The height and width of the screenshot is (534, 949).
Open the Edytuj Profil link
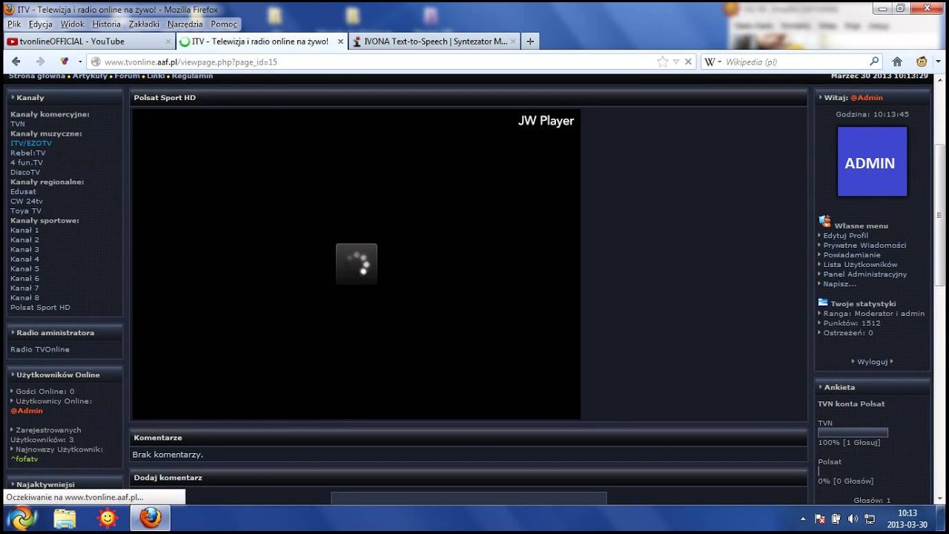[845, 235]
